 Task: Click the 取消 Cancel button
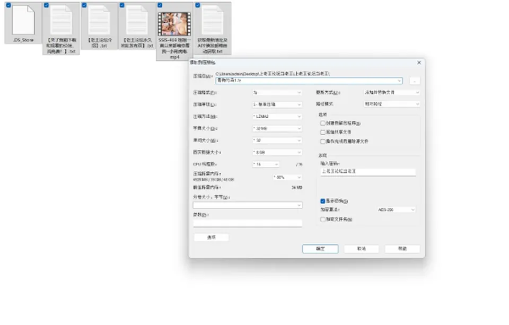pyautogui.click(x=361, y=249)
